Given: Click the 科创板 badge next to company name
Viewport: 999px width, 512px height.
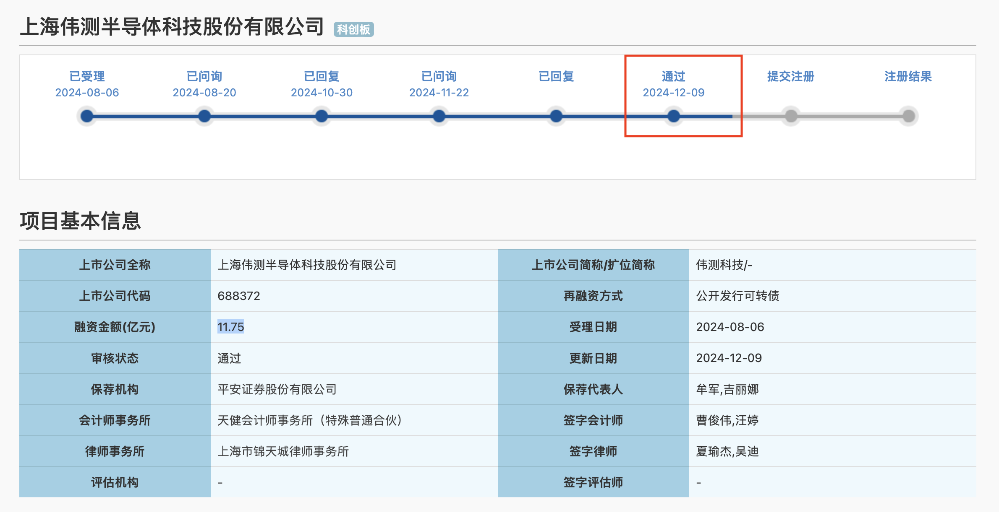Looking at the screenshot, I should (x=353, y=29).
